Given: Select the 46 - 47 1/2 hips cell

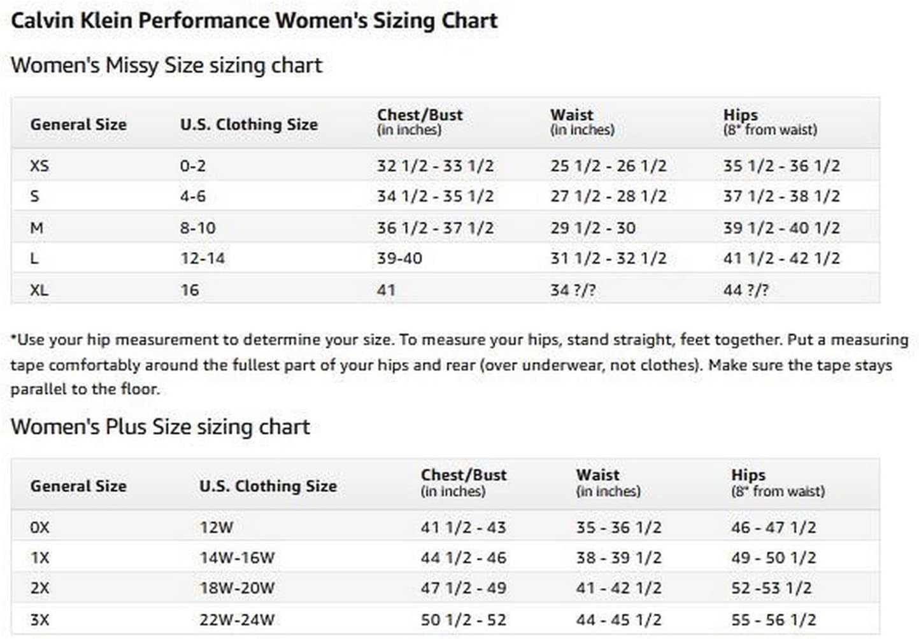Looking at the screenshot, I should [773, 528].
